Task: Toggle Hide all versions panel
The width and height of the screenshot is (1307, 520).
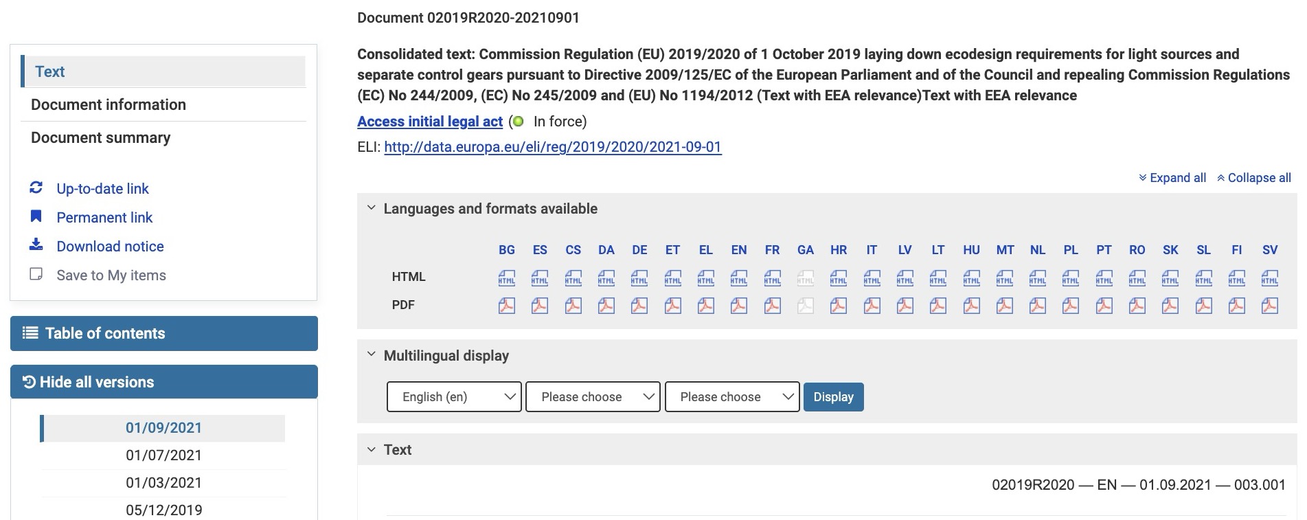Action: click(x=164, y=382)
